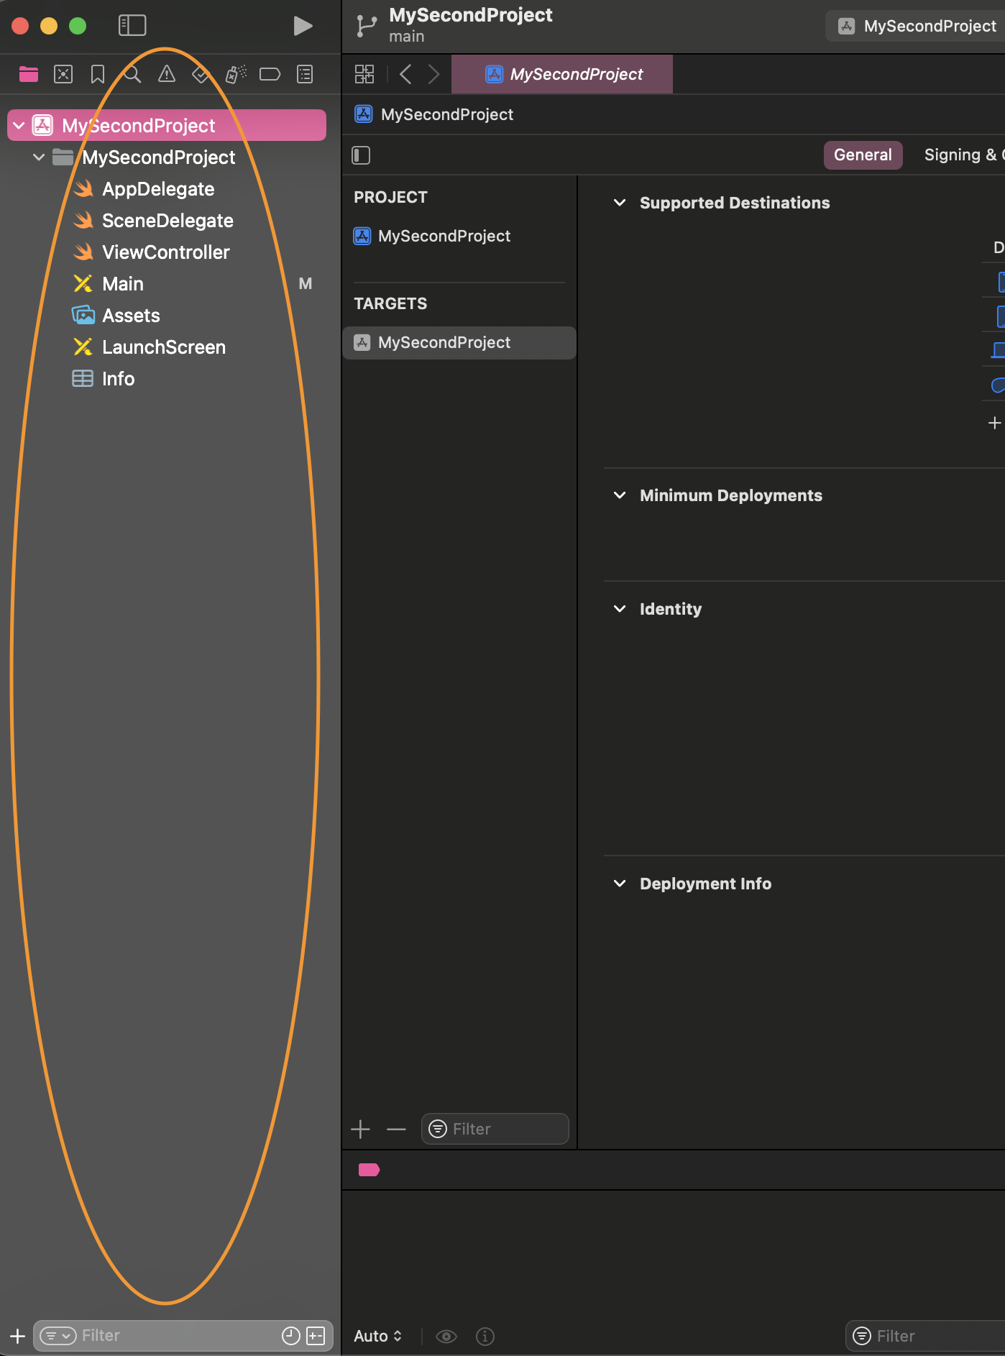Go back in editor history

pos(405,74)
